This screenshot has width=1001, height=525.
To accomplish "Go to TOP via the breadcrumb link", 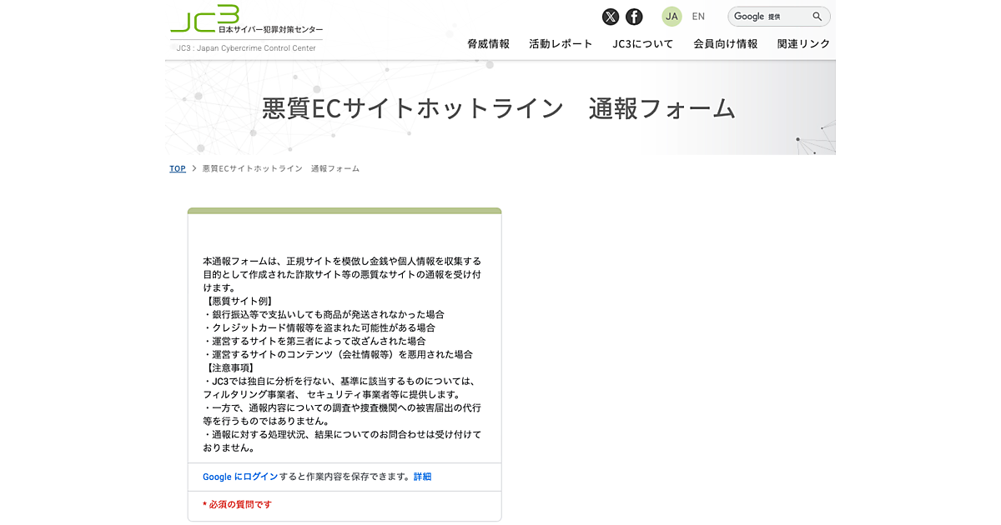I will click(178, 168).
